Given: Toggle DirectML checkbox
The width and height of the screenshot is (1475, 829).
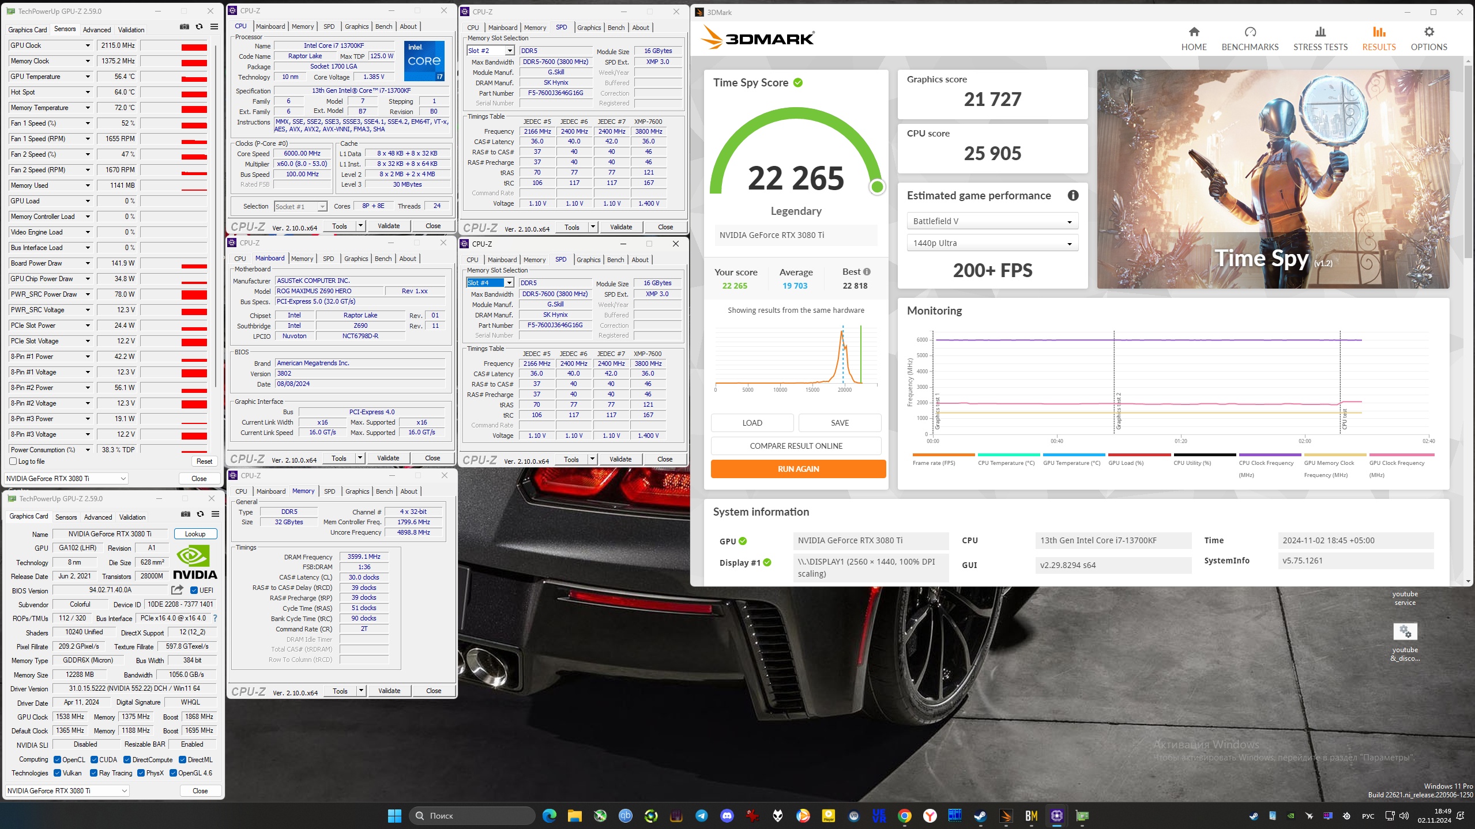Looking at the screenshot, I should coord(183,760).
